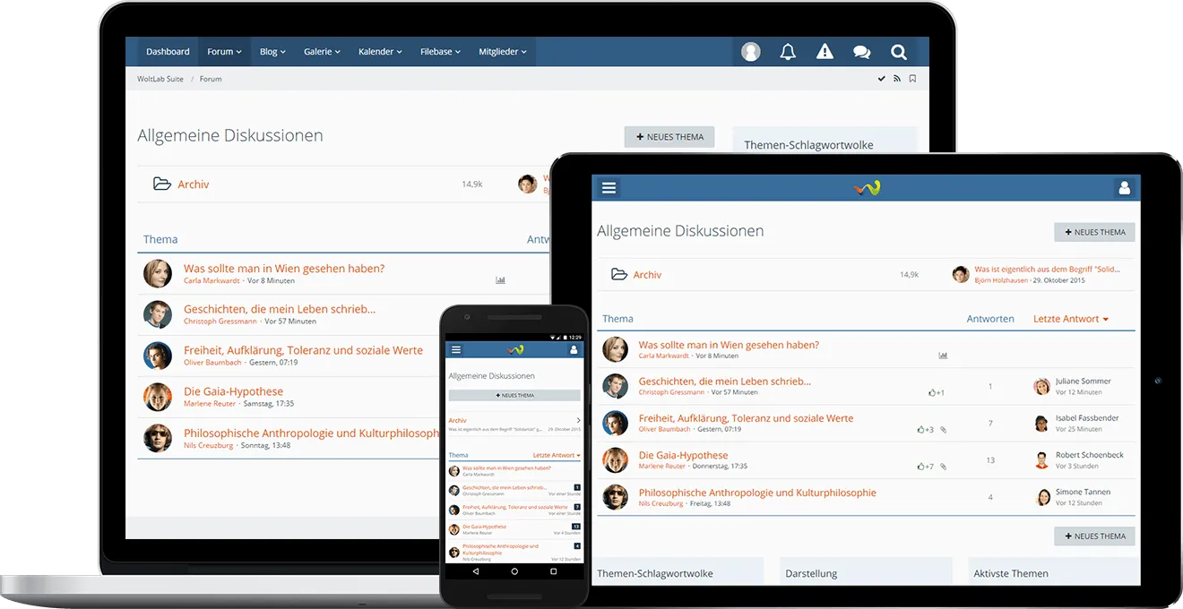The width and height of the screenshot is (1183, 609).
Task: Click the notifications bell icon
Action: click(788, 52)
